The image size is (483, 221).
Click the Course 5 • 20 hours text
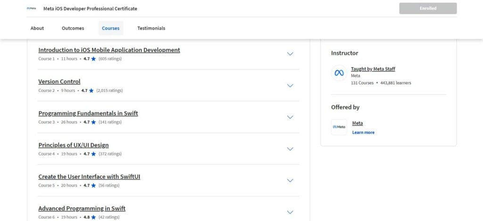[x=58, y=186]
